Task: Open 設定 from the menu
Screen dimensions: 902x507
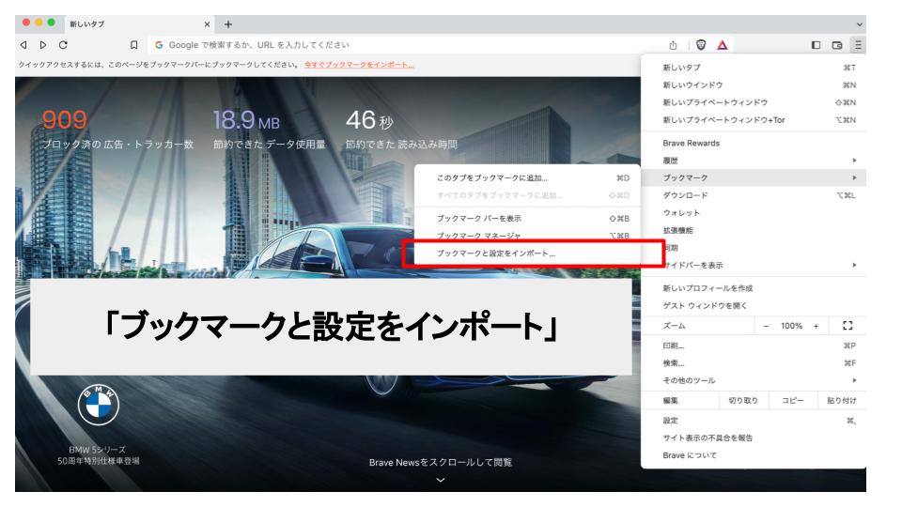Action: click(x=754, y=421)
